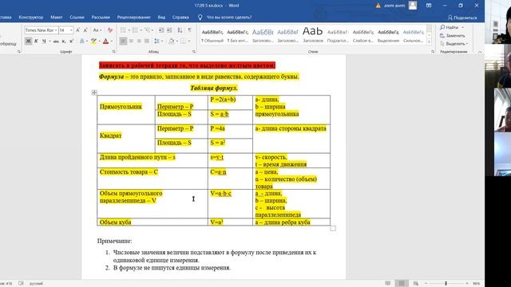Screen dimensions: 511x287
Task: Open the Ссылки tab
Action: pyautogui.click(x=77, y=18)
